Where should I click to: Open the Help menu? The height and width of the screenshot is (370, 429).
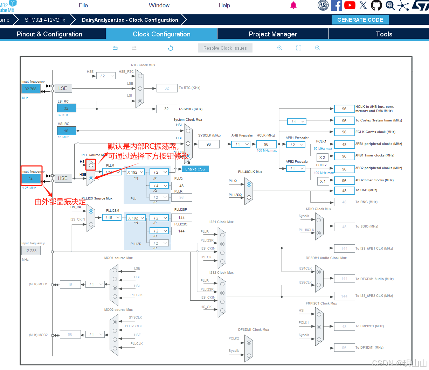[224, 5]
